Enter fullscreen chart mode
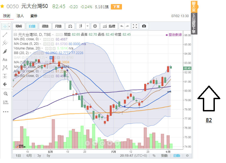Screen dimensions: 226x163 [135, 26]
